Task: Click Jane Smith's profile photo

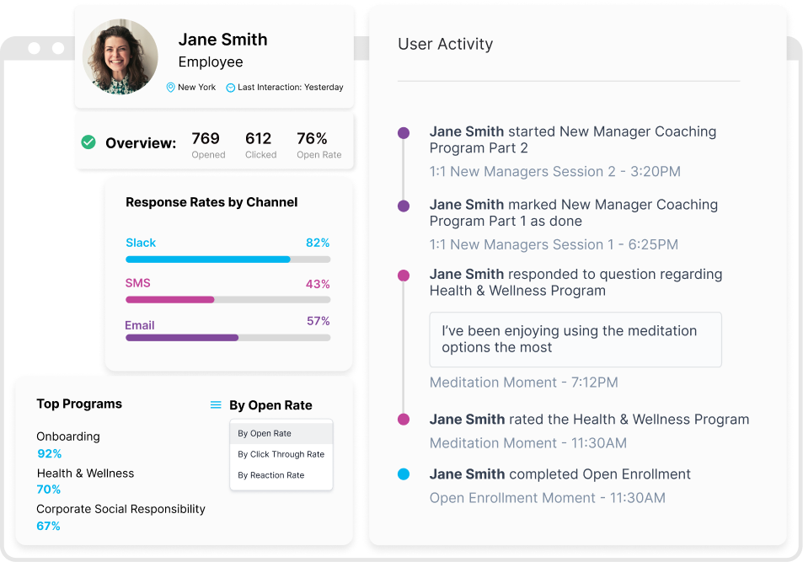Action: pyautogui.click(x=119, y=56)
